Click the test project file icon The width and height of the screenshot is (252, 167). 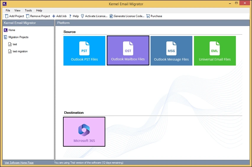pyautogui.click(x=10, y=44)
